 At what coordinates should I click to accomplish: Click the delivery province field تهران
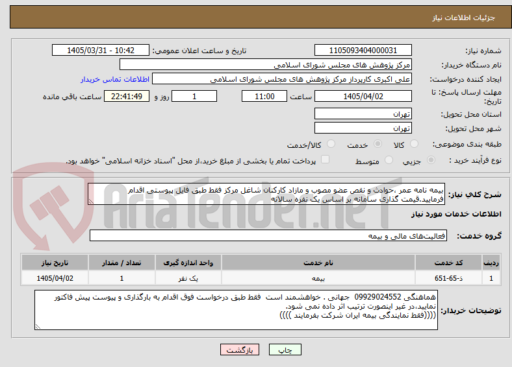point(363,113)
